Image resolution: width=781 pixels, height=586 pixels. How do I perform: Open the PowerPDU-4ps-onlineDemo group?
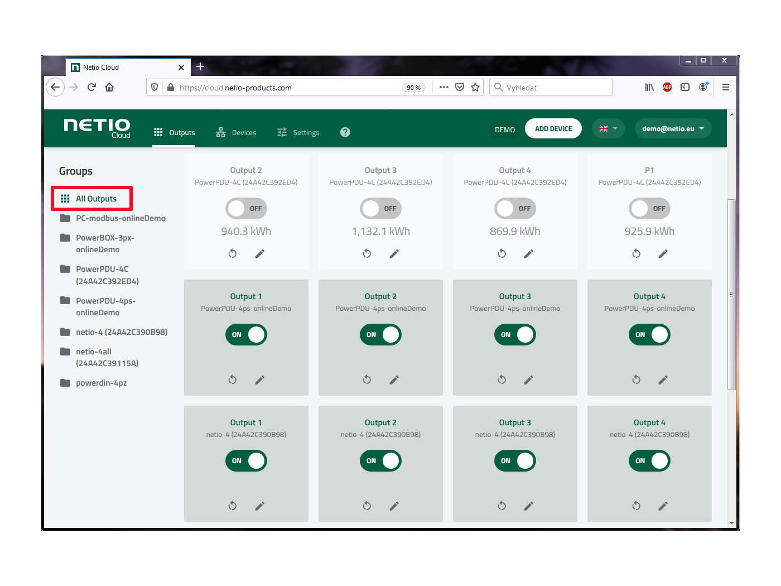pos(98,306)
